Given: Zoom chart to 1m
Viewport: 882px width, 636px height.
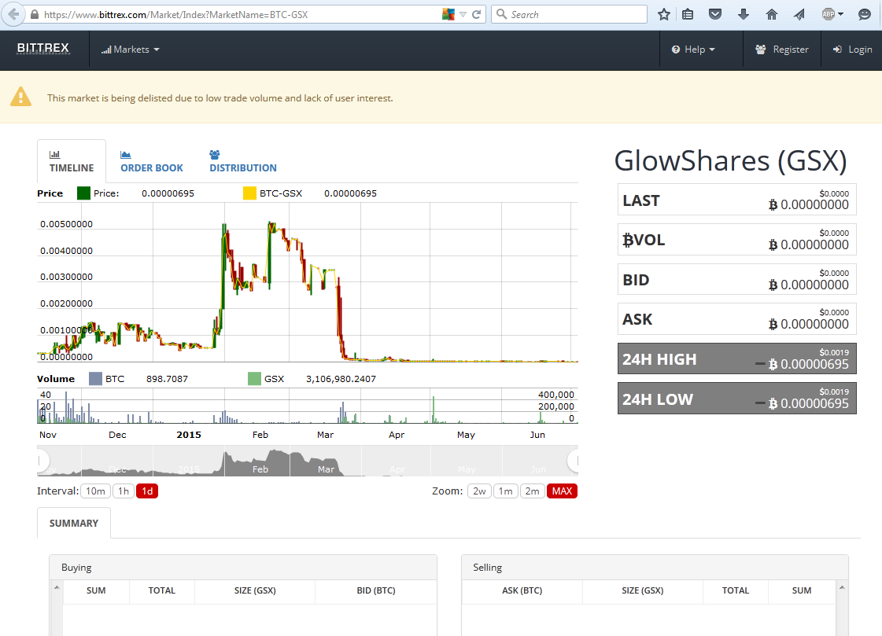Looking at the screenshot, I should (x=506, y=491).
